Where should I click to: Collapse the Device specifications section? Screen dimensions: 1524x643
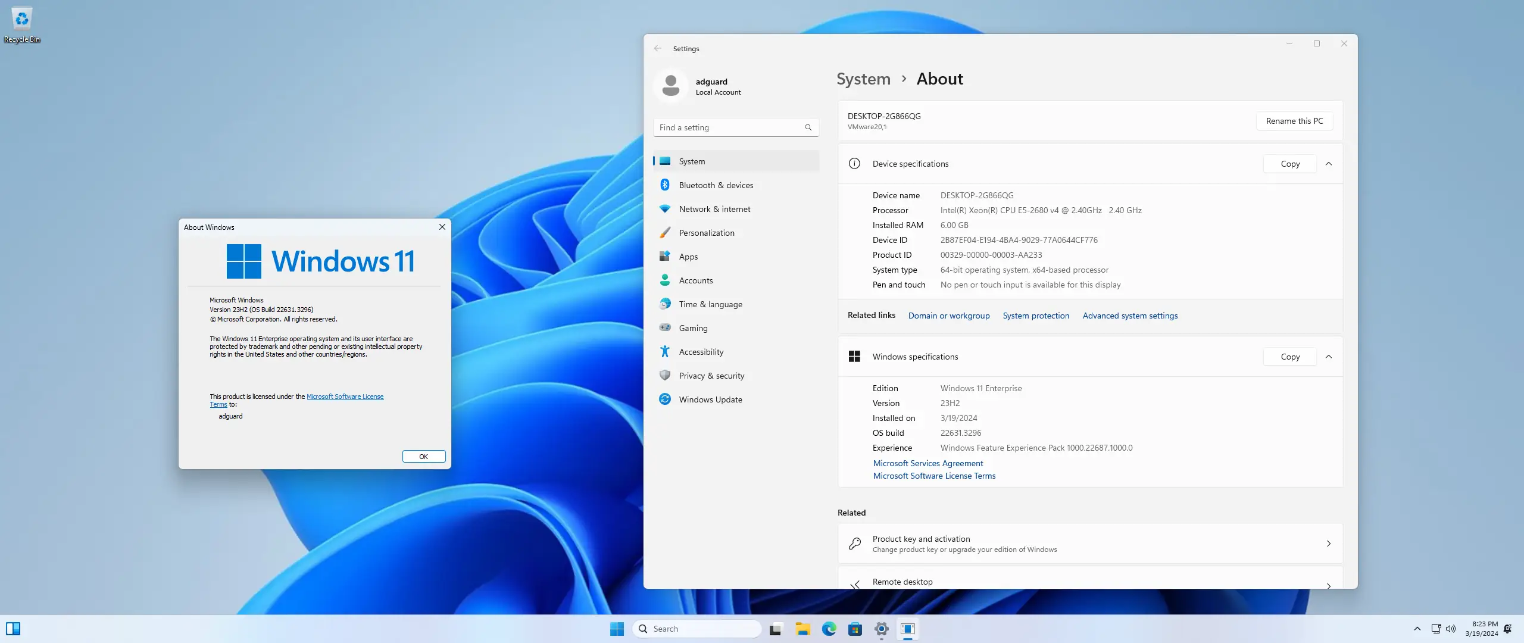1329,164
